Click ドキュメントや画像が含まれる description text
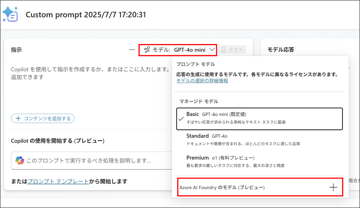 click(243, 144)
